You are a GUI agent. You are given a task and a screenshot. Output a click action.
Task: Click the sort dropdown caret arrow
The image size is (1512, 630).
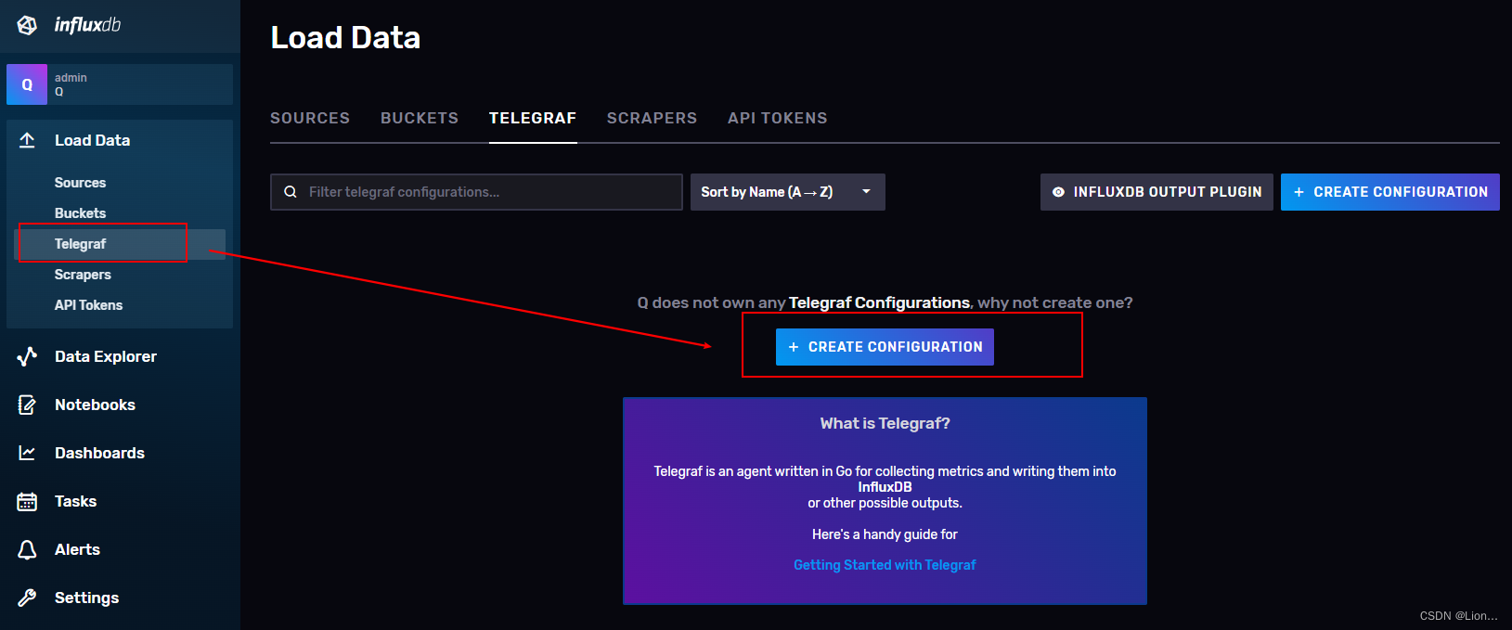(866, 192)
